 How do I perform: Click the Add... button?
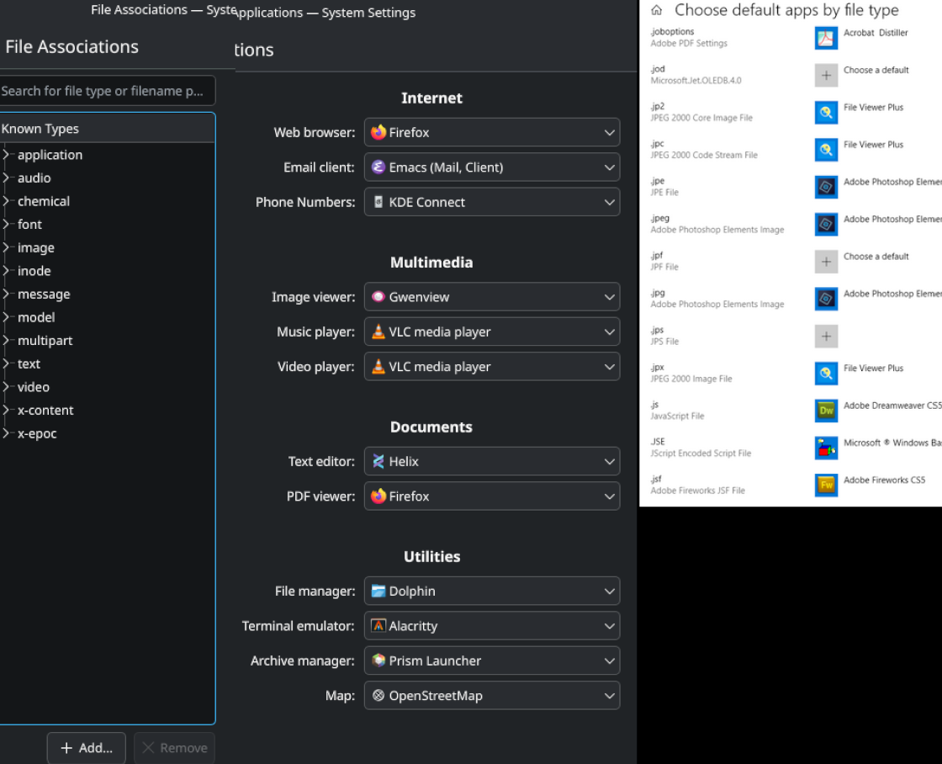point(87,748)
